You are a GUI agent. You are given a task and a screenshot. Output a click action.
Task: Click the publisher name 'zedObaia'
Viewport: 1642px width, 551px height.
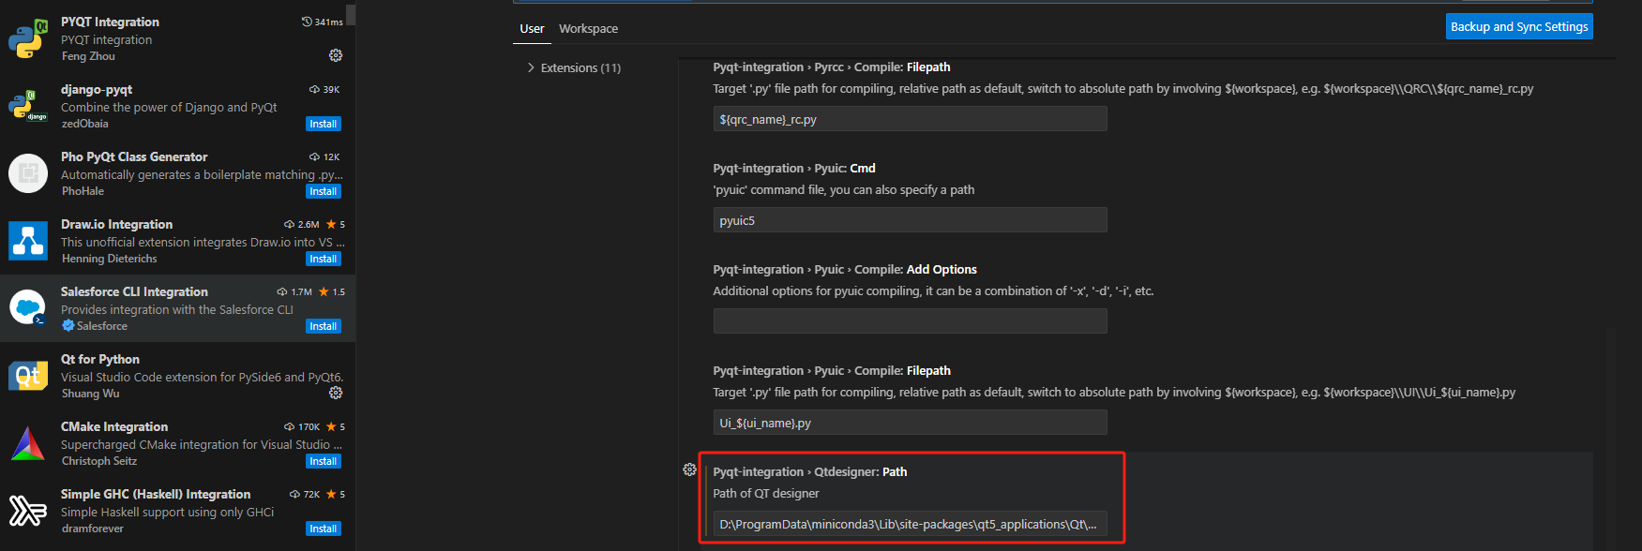coord(84,124)
